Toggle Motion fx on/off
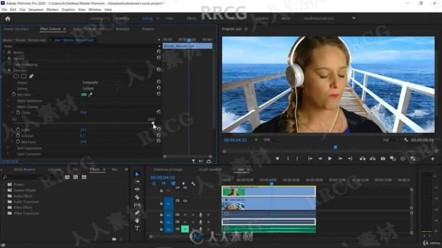The image size is (442, 248). pyautogui.click(x=10, y=52)
